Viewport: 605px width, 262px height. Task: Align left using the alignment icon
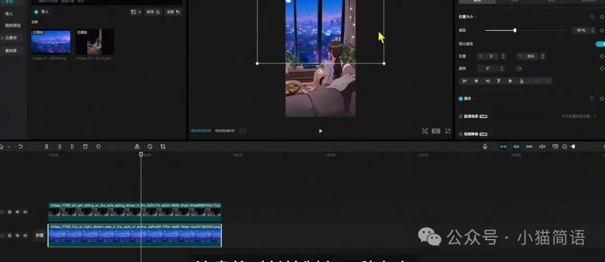[x=464, y=81]
